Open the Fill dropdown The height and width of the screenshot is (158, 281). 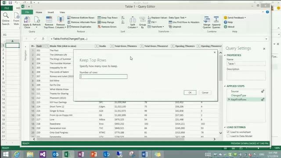click(x=152, y=22)
